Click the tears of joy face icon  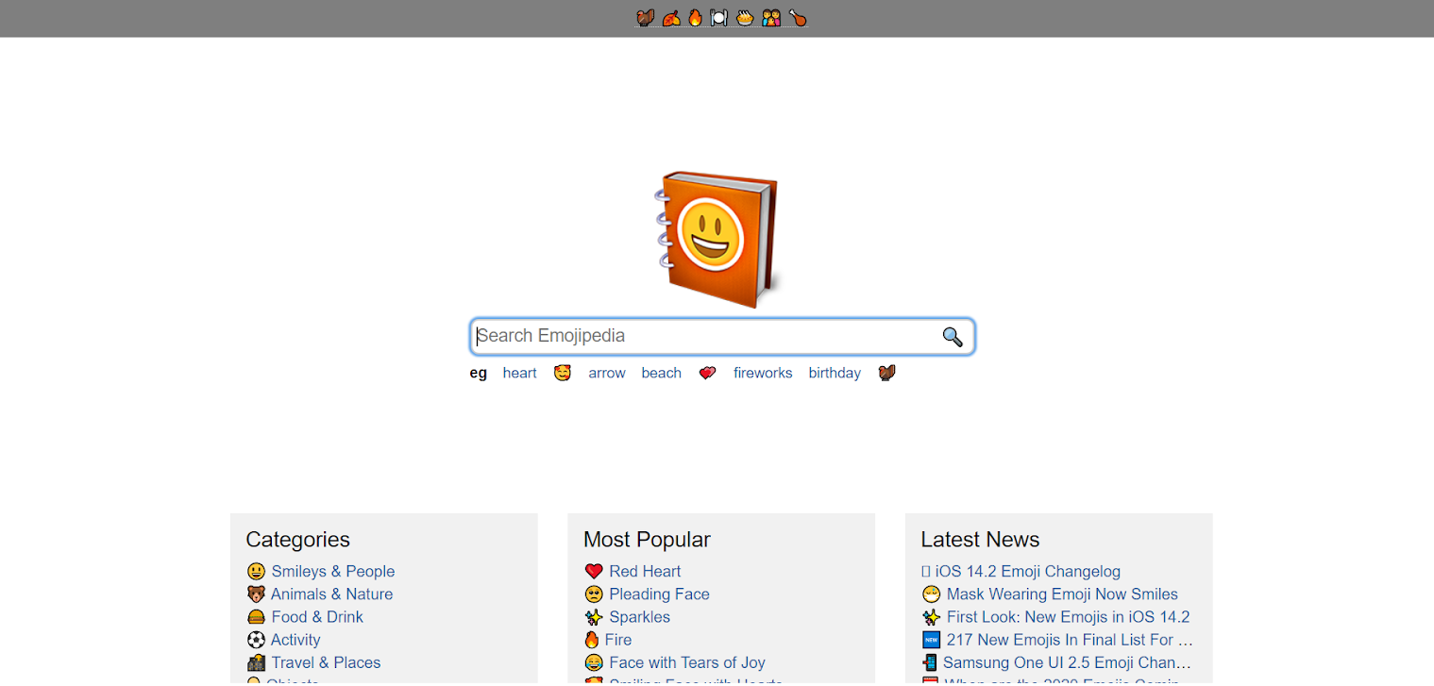594,662
